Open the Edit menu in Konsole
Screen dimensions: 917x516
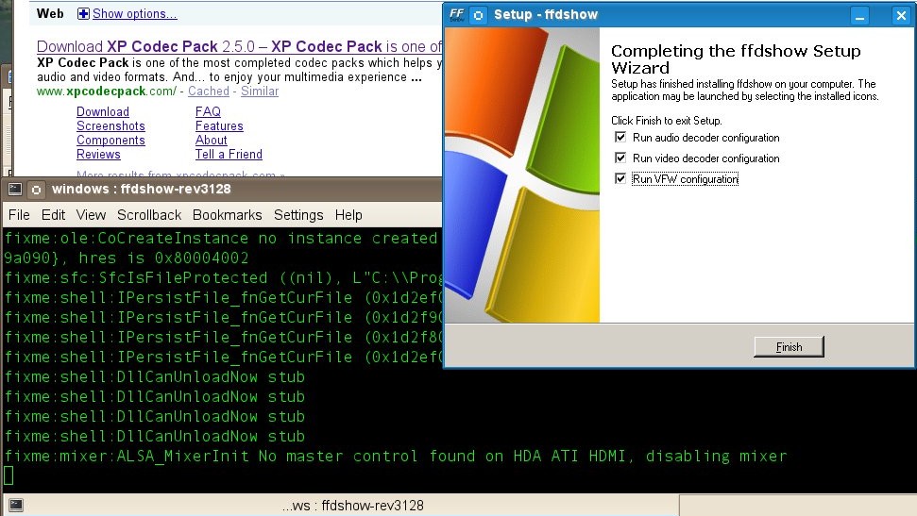53,215
